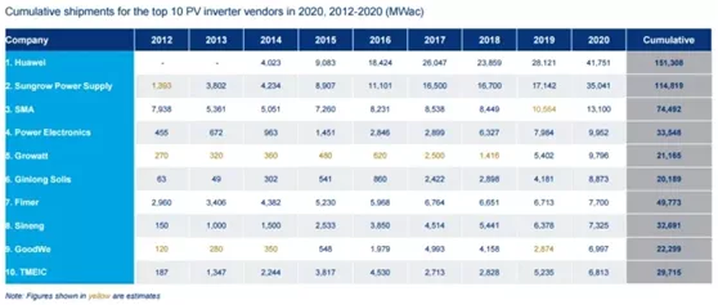Click the Sungrow Power Supply row label
Viewport: 718px width, 305px height.
(59, 86)
